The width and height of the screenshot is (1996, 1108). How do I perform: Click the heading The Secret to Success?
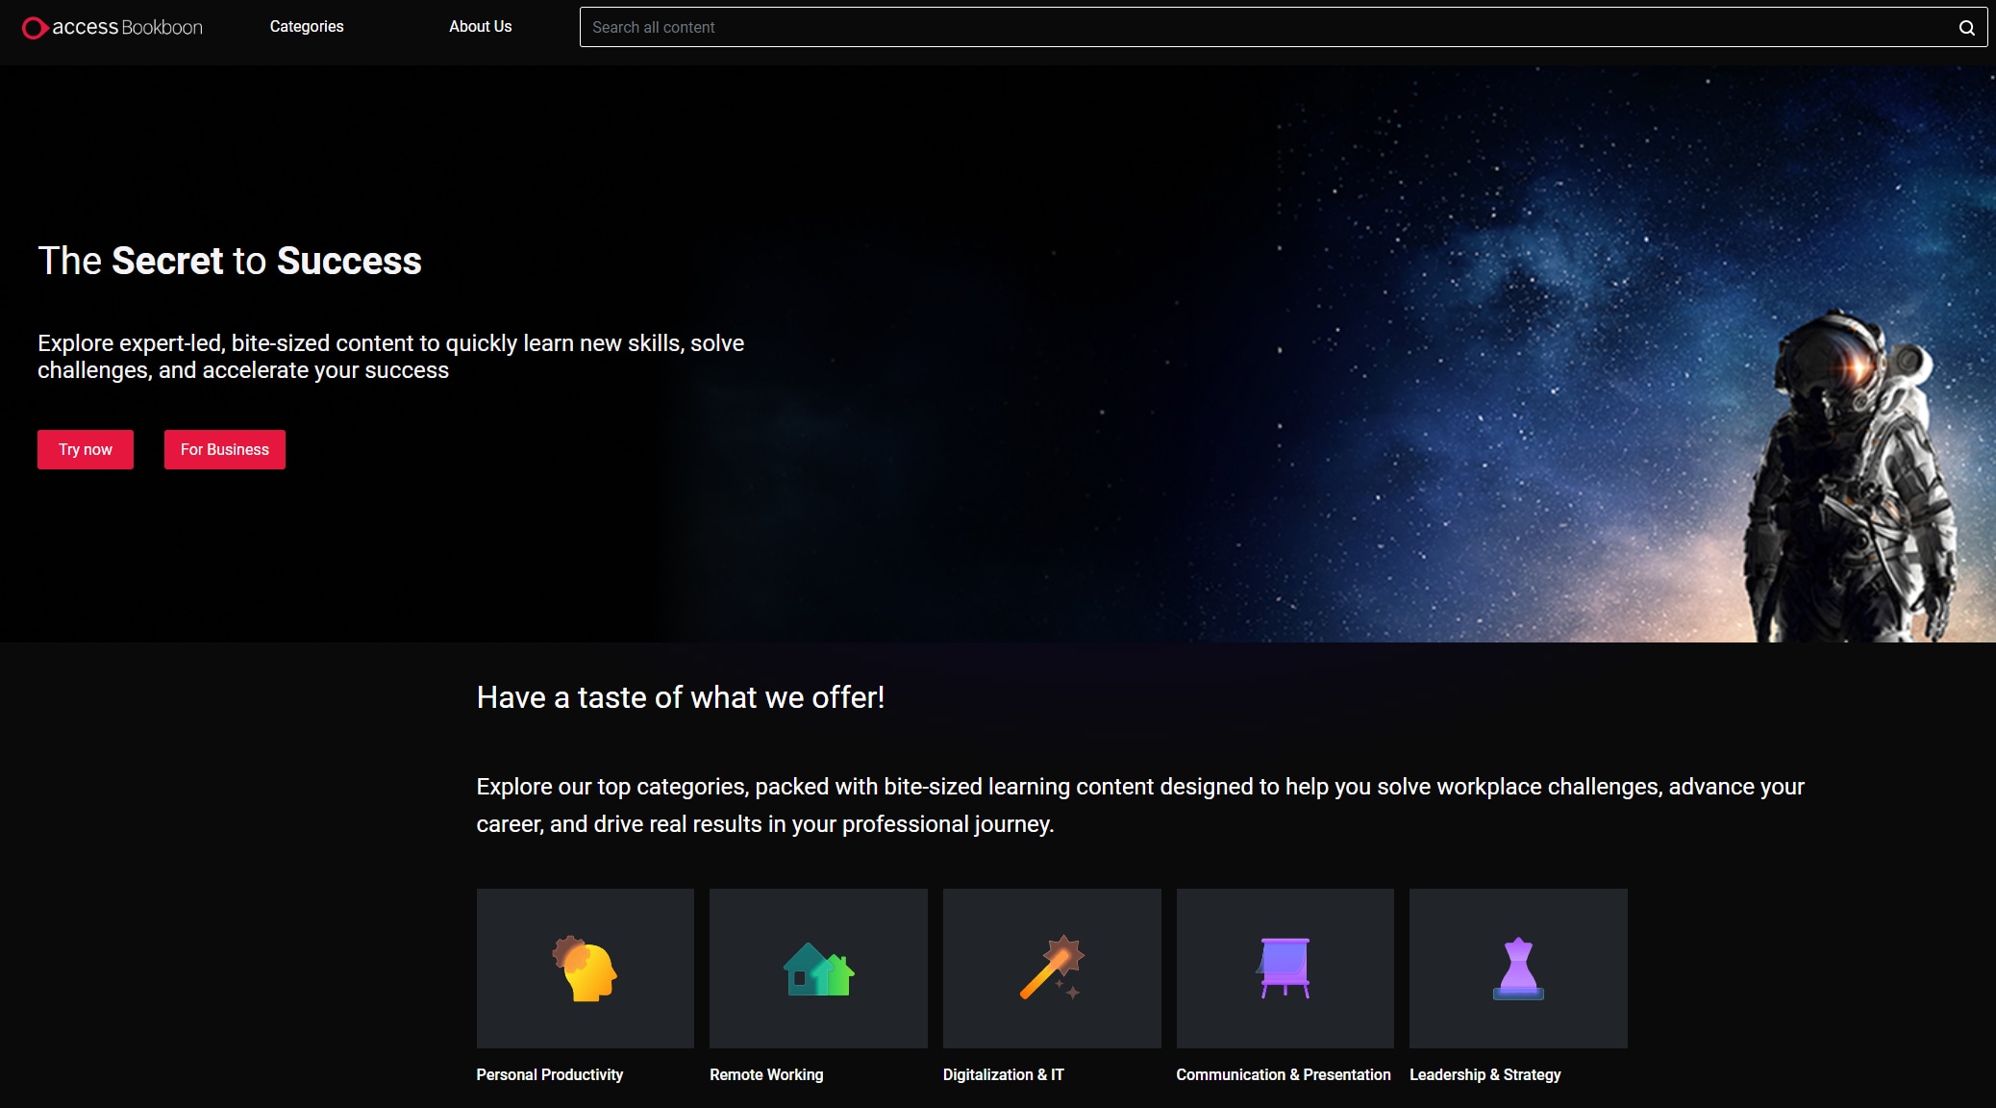click(x=230, y=261)
